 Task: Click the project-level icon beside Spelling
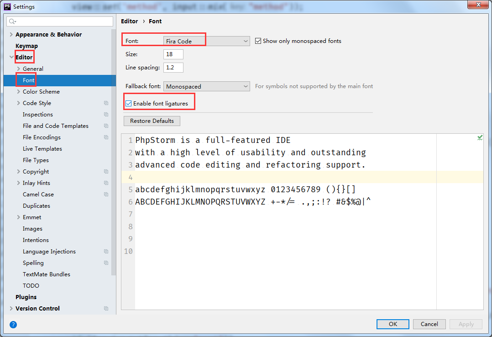[106, 263]
